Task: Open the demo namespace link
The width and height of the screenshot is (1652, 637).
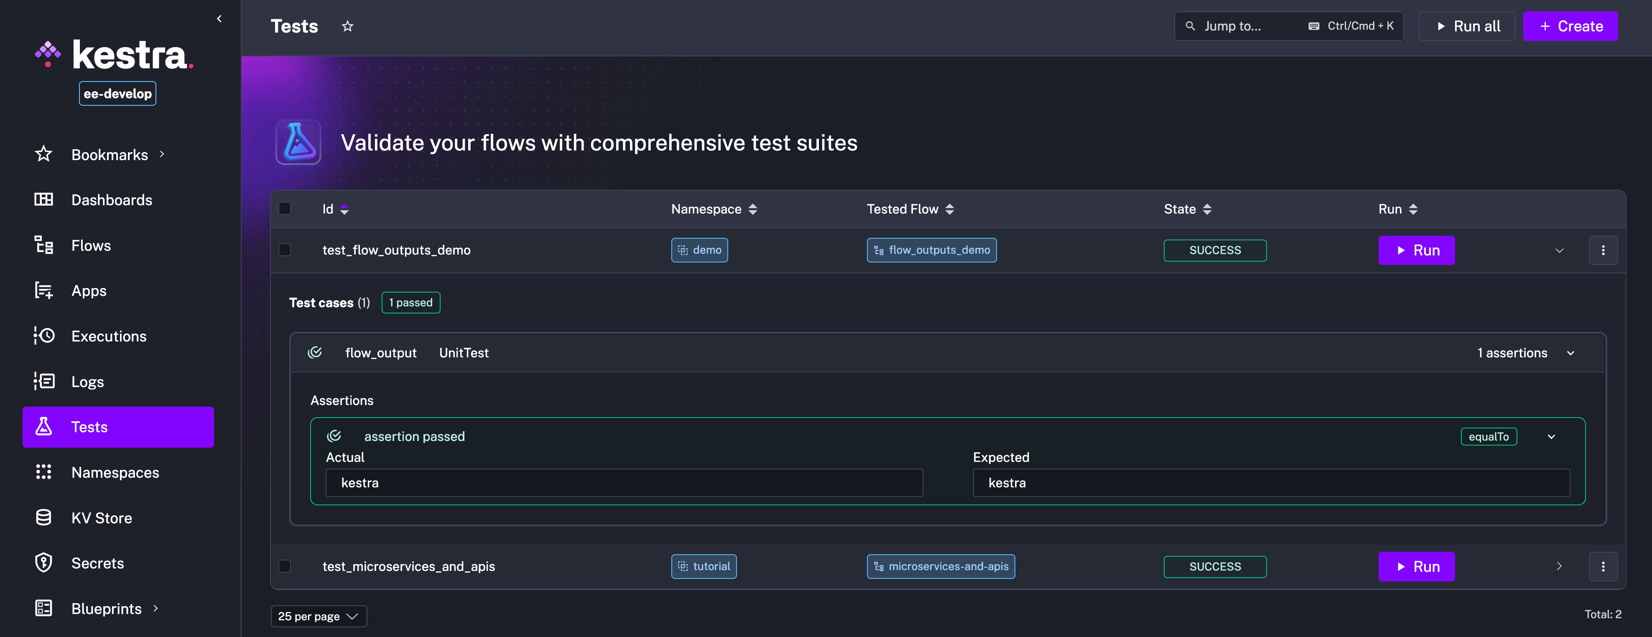Action: coord(699,250)
